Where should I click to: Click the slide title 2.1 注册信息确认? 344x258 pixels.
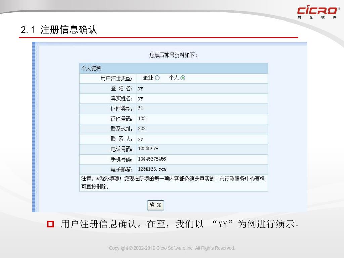pyautogui.click(x=59, y=30)
